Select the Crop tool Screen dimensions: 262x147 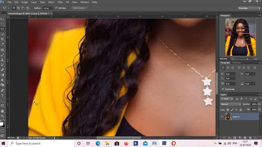[x=2, y=39]
